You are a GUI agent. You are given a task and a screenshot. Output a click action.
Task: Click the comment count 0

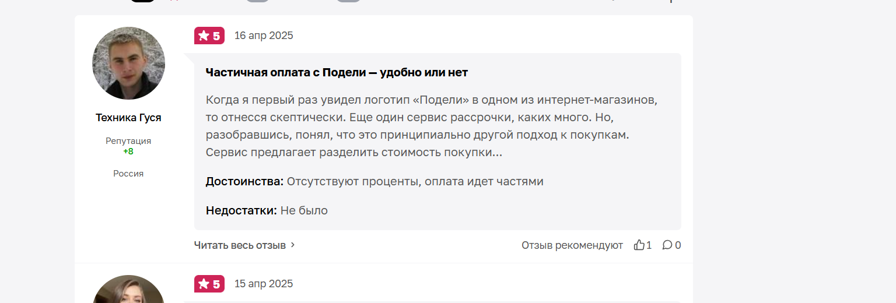[x=678, y=245]
